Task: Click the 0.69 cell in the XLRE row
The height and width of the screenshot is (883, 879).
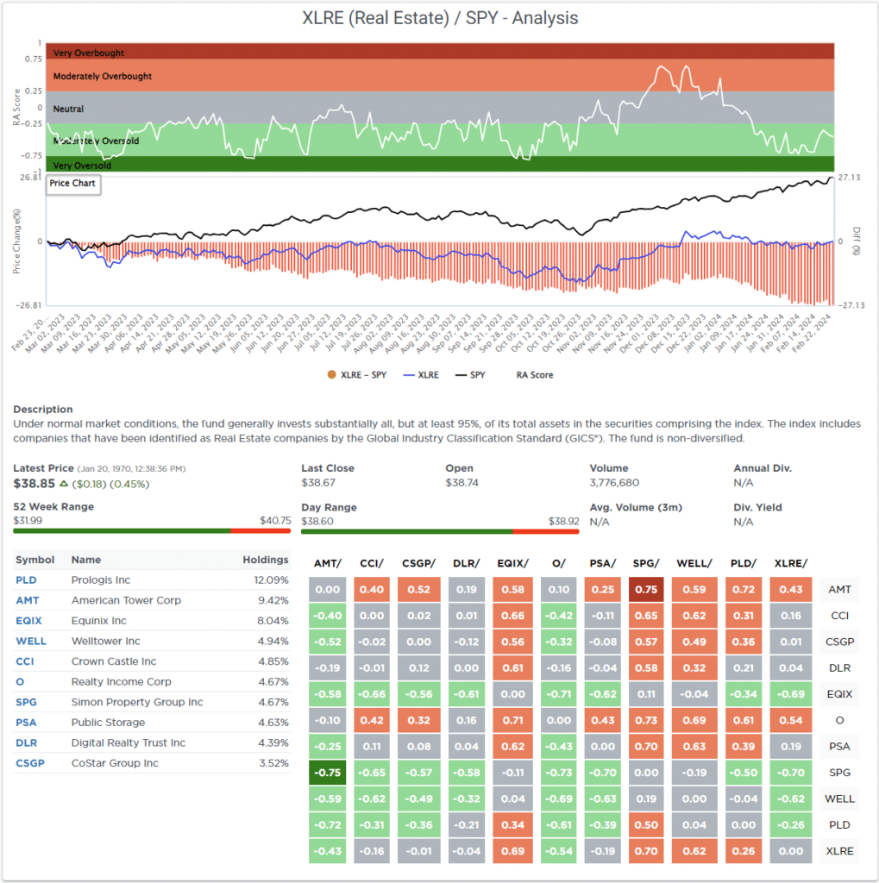Action: click(512, 851)
